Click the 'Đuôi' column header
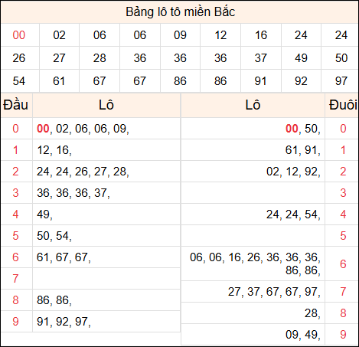Image resolution: width=359 pixels, height=347 pixels. coord(343,105)
